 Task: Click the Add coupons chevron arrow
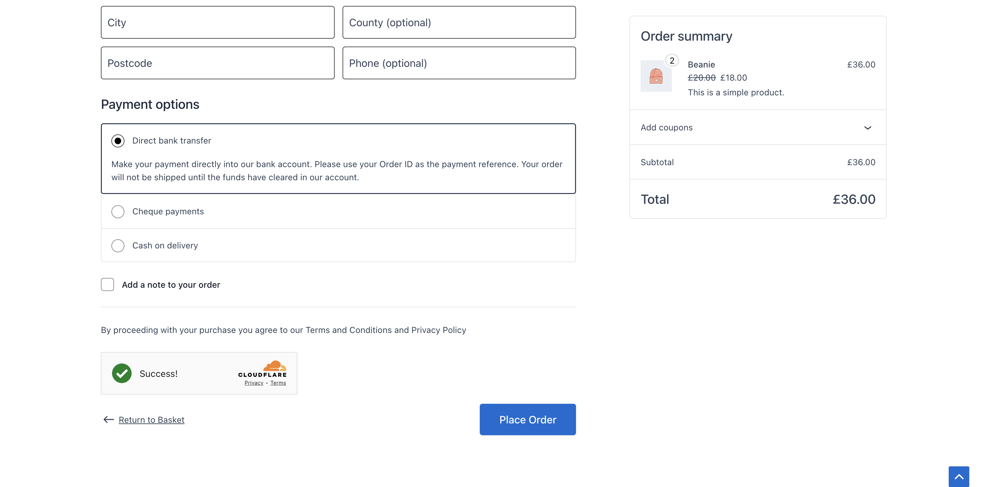867,128
